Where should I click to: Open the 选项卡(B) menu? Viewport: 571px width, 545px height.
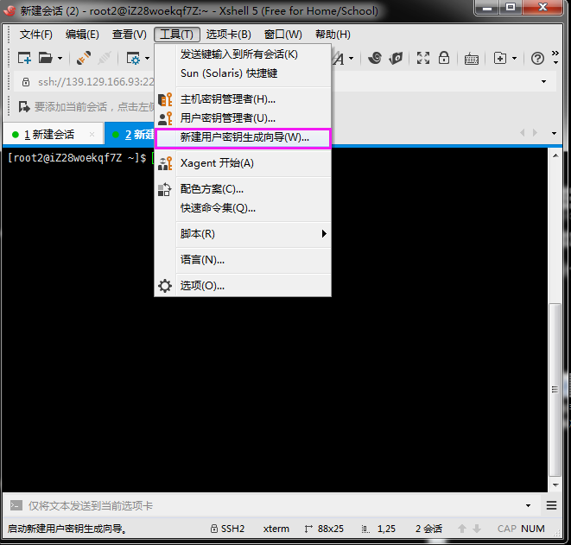(229, 35)
